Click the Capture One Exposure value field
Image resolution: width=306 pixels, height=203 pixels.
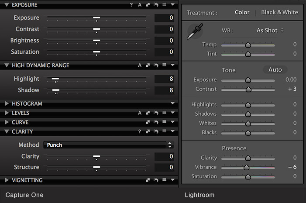(x=165, y=18)
